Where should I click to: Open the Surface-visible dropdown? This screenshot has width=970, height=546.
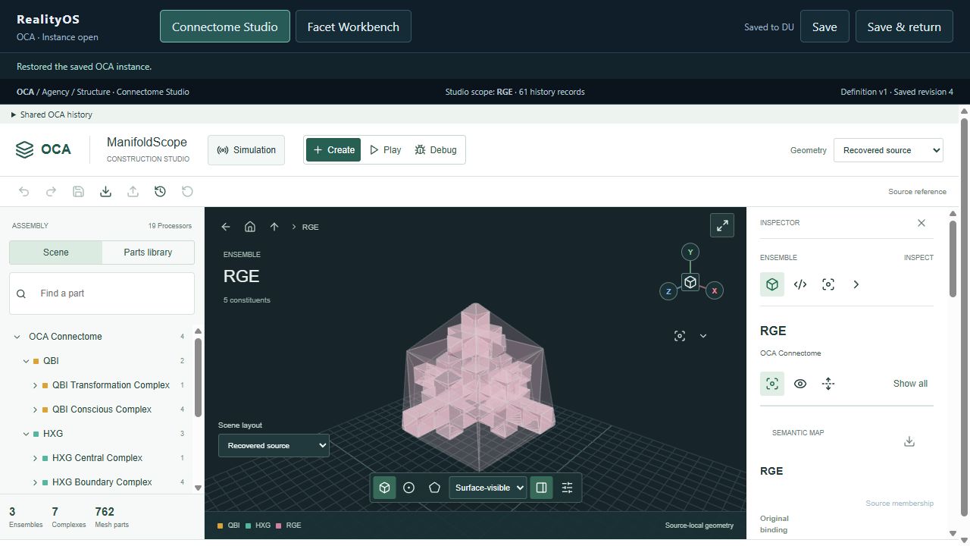coord(488,488)
